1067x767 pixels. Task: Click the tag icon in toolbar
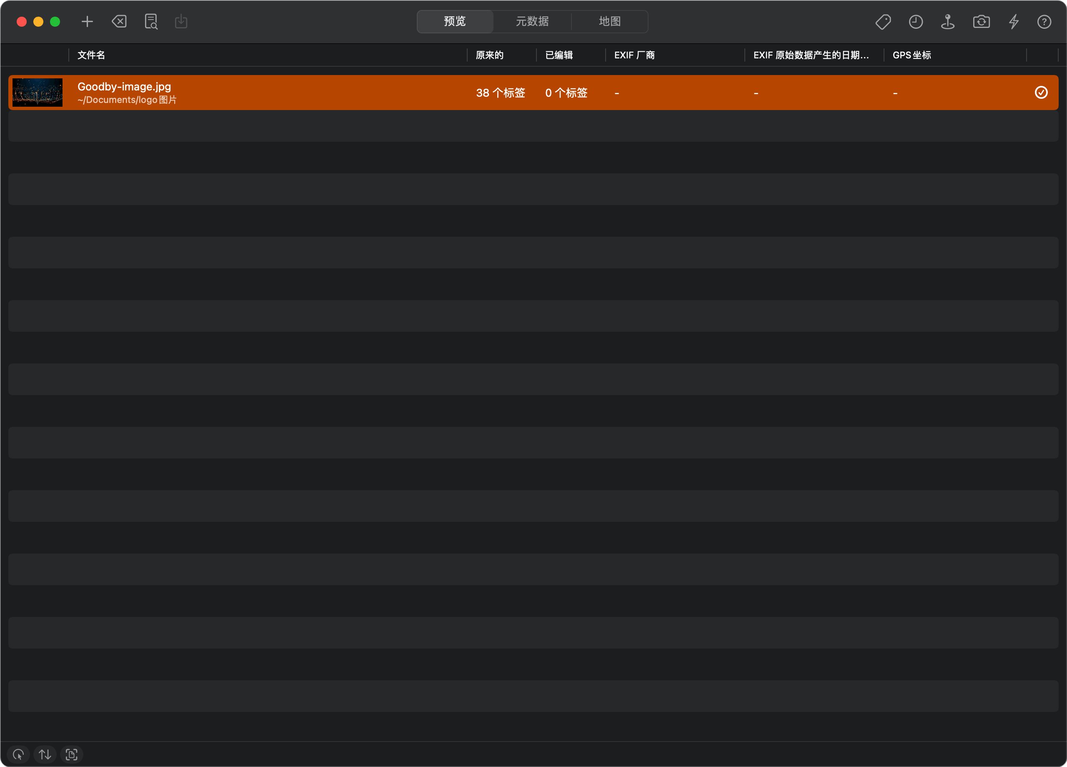pyautogui.click(x=883, y=22)
